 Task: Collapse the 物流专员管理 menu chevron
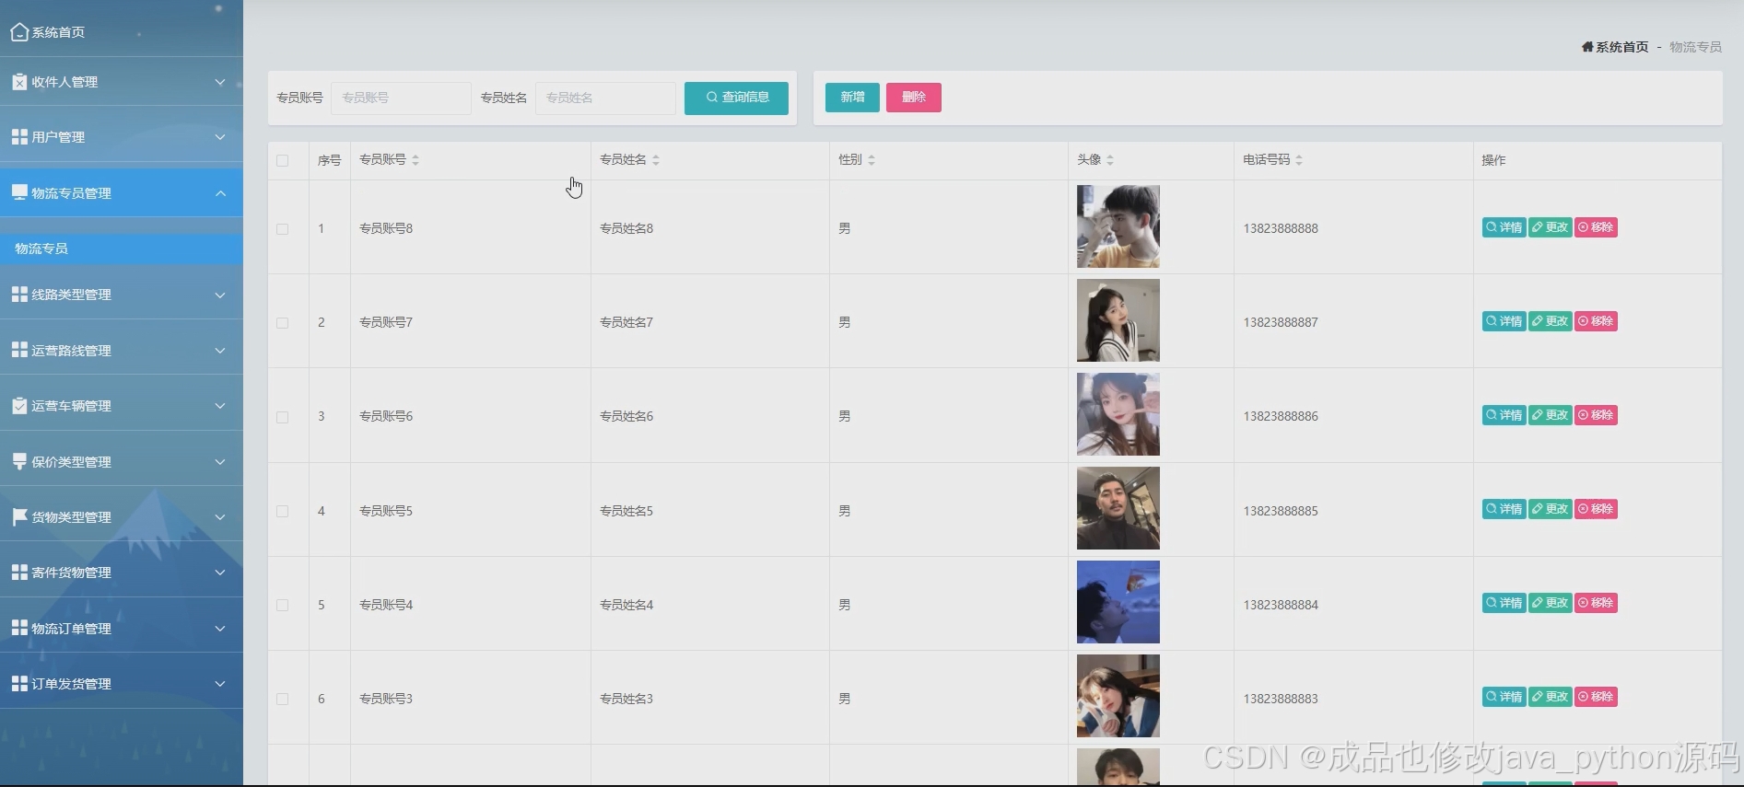pyautogui.click(x=220, y=193)
